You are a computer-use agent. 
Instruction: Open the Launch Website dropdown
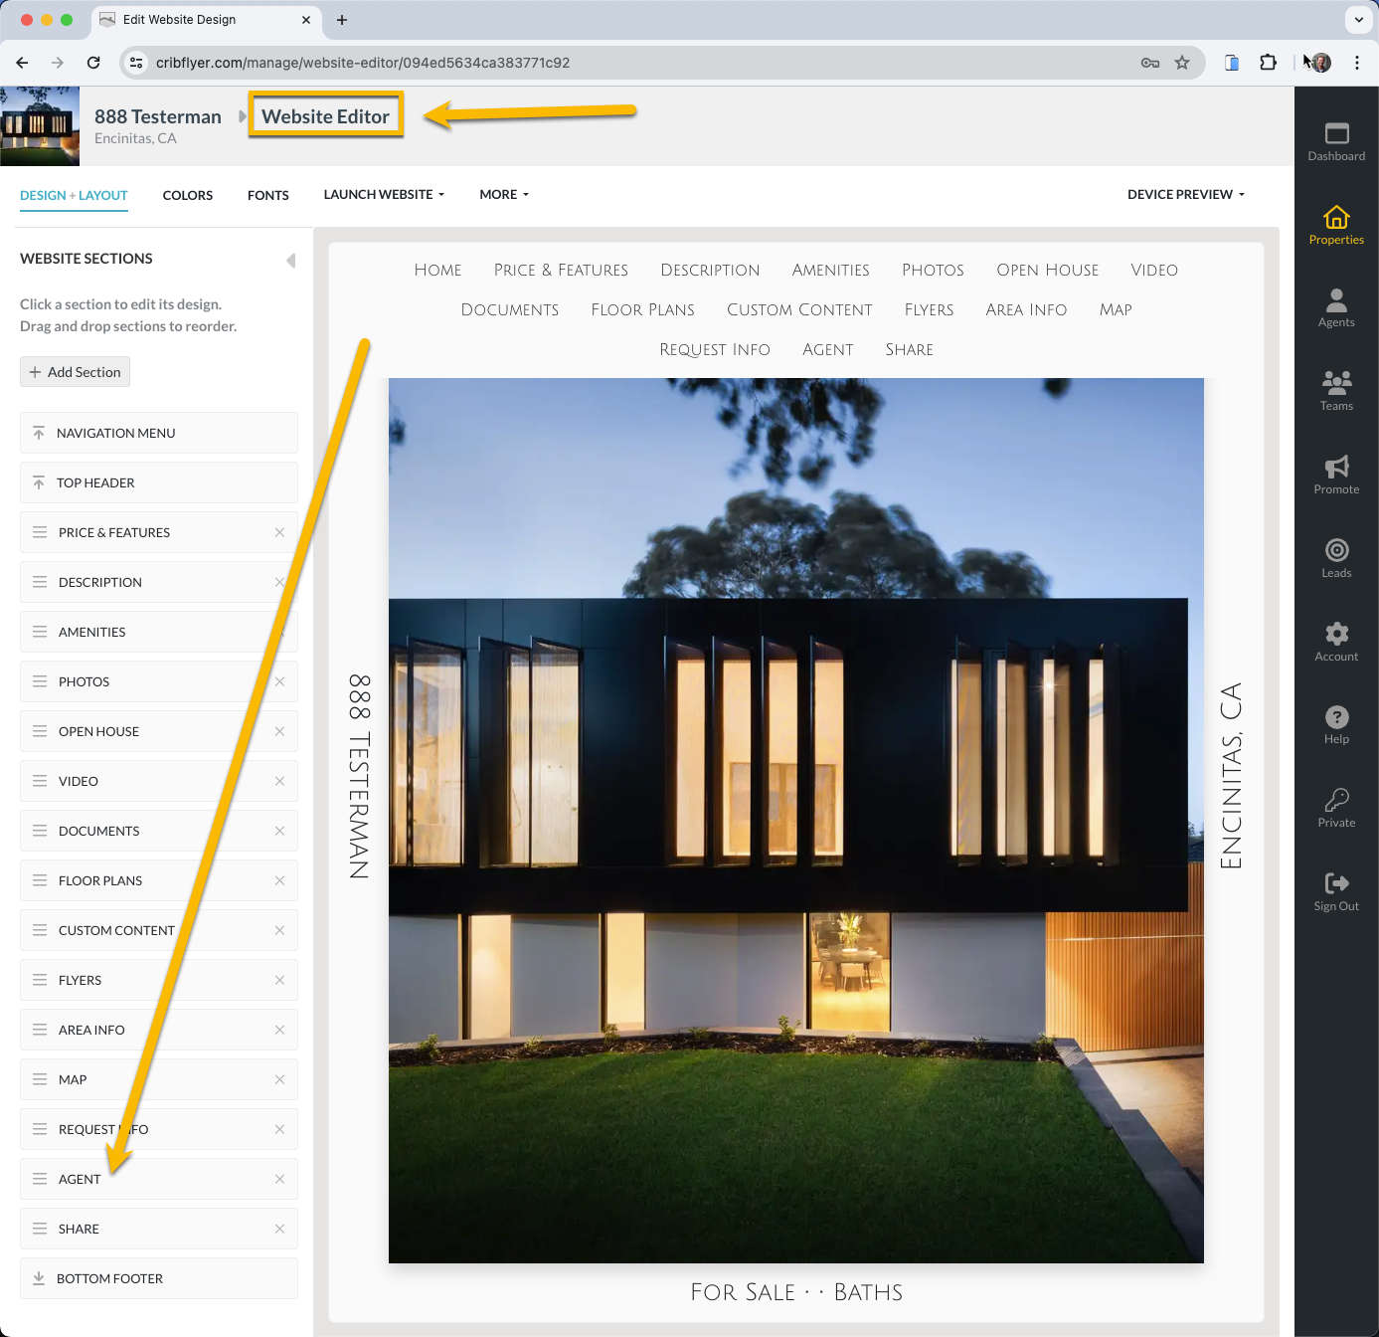click(x=384, y=194)
